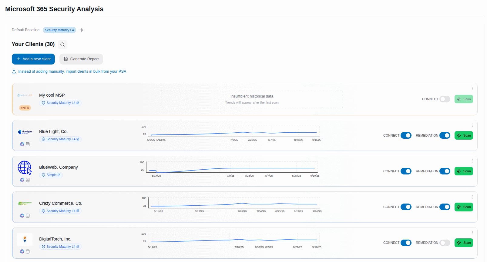
Task: Click the Microsoft 365 icon under DigitalTorch
Action: point(22,251)
